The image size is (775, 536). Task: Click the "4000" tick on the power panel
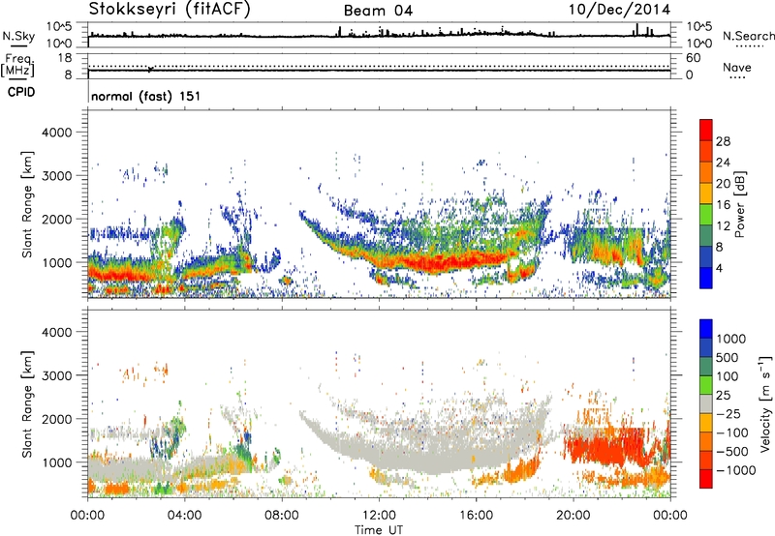56,133
